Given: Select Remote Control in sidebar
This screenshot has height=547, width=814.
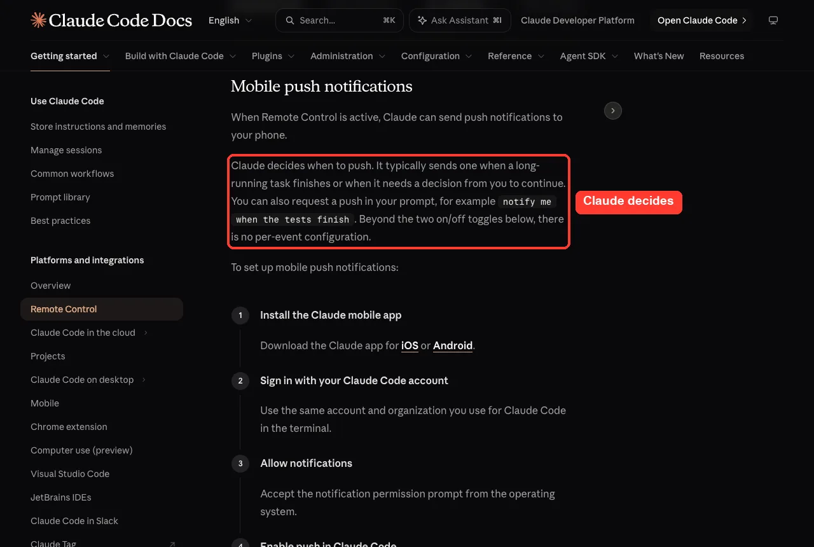Looking at the screenshot, I should click(x=102, y=309).
